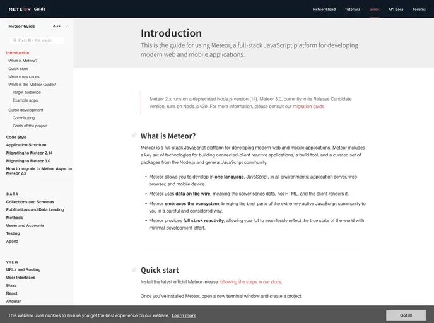Go to Contributing subsection
This screenshot has height=323, width=434.
click(x=23, y=118)
